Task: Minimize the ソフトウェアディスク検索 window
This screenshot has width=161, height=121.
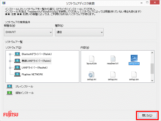Action: pyautogui.click(x=141, y=3)
